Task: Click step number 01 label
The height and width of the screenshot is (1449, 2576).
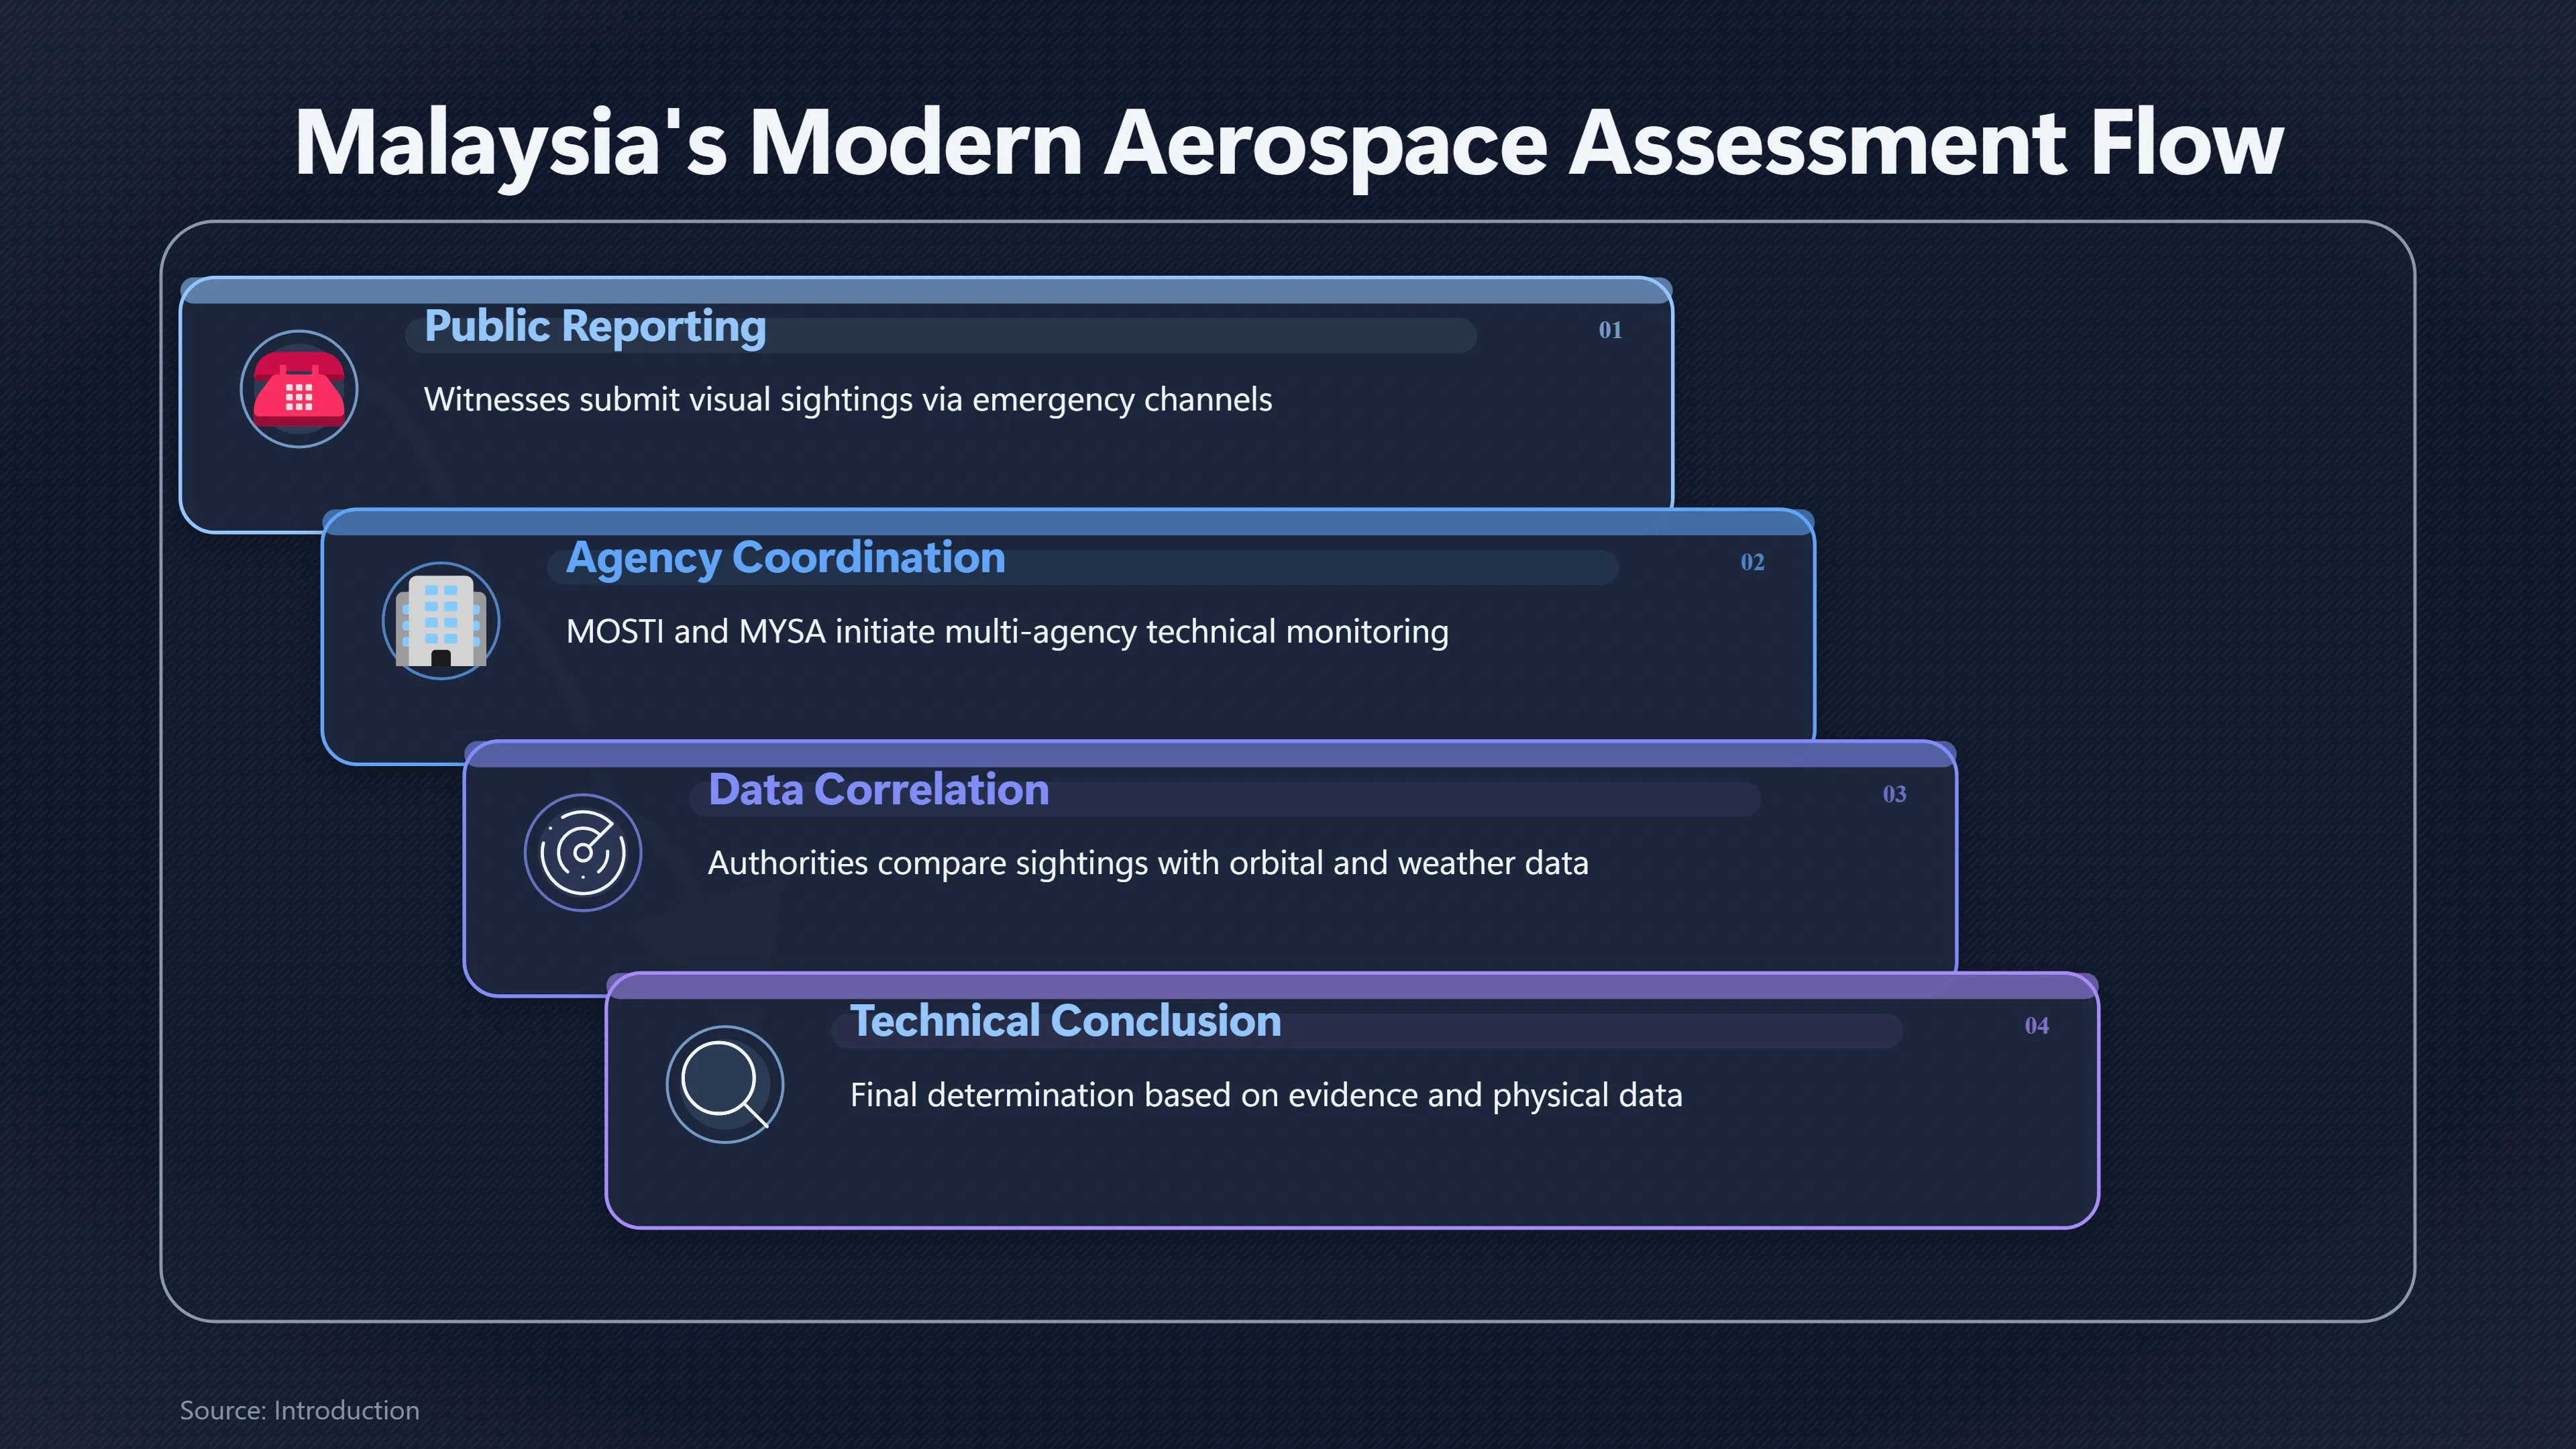Action: pyautogui.click(x=1610, y=330)
